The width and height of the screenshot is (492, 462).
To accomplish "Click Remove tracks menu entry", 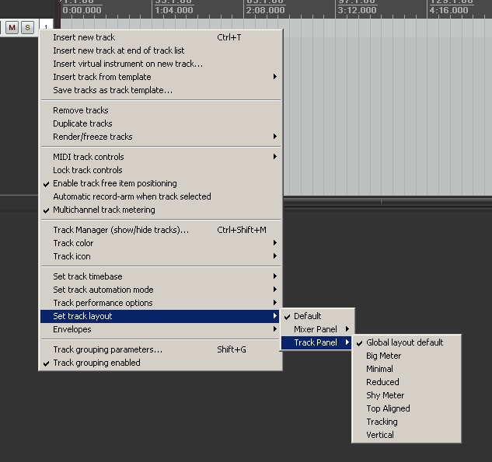I will click(81, 110).
